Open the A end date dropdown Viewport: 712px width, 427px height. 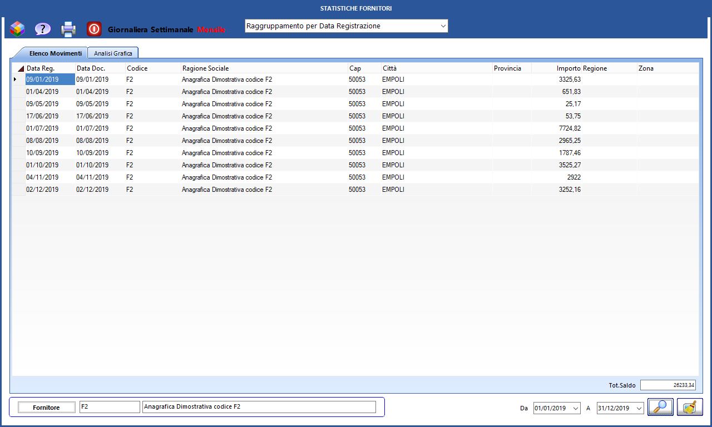point(639,408)
